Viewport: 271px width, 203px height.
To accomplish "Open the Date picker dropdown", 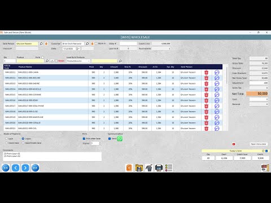I will click(78, 48).
